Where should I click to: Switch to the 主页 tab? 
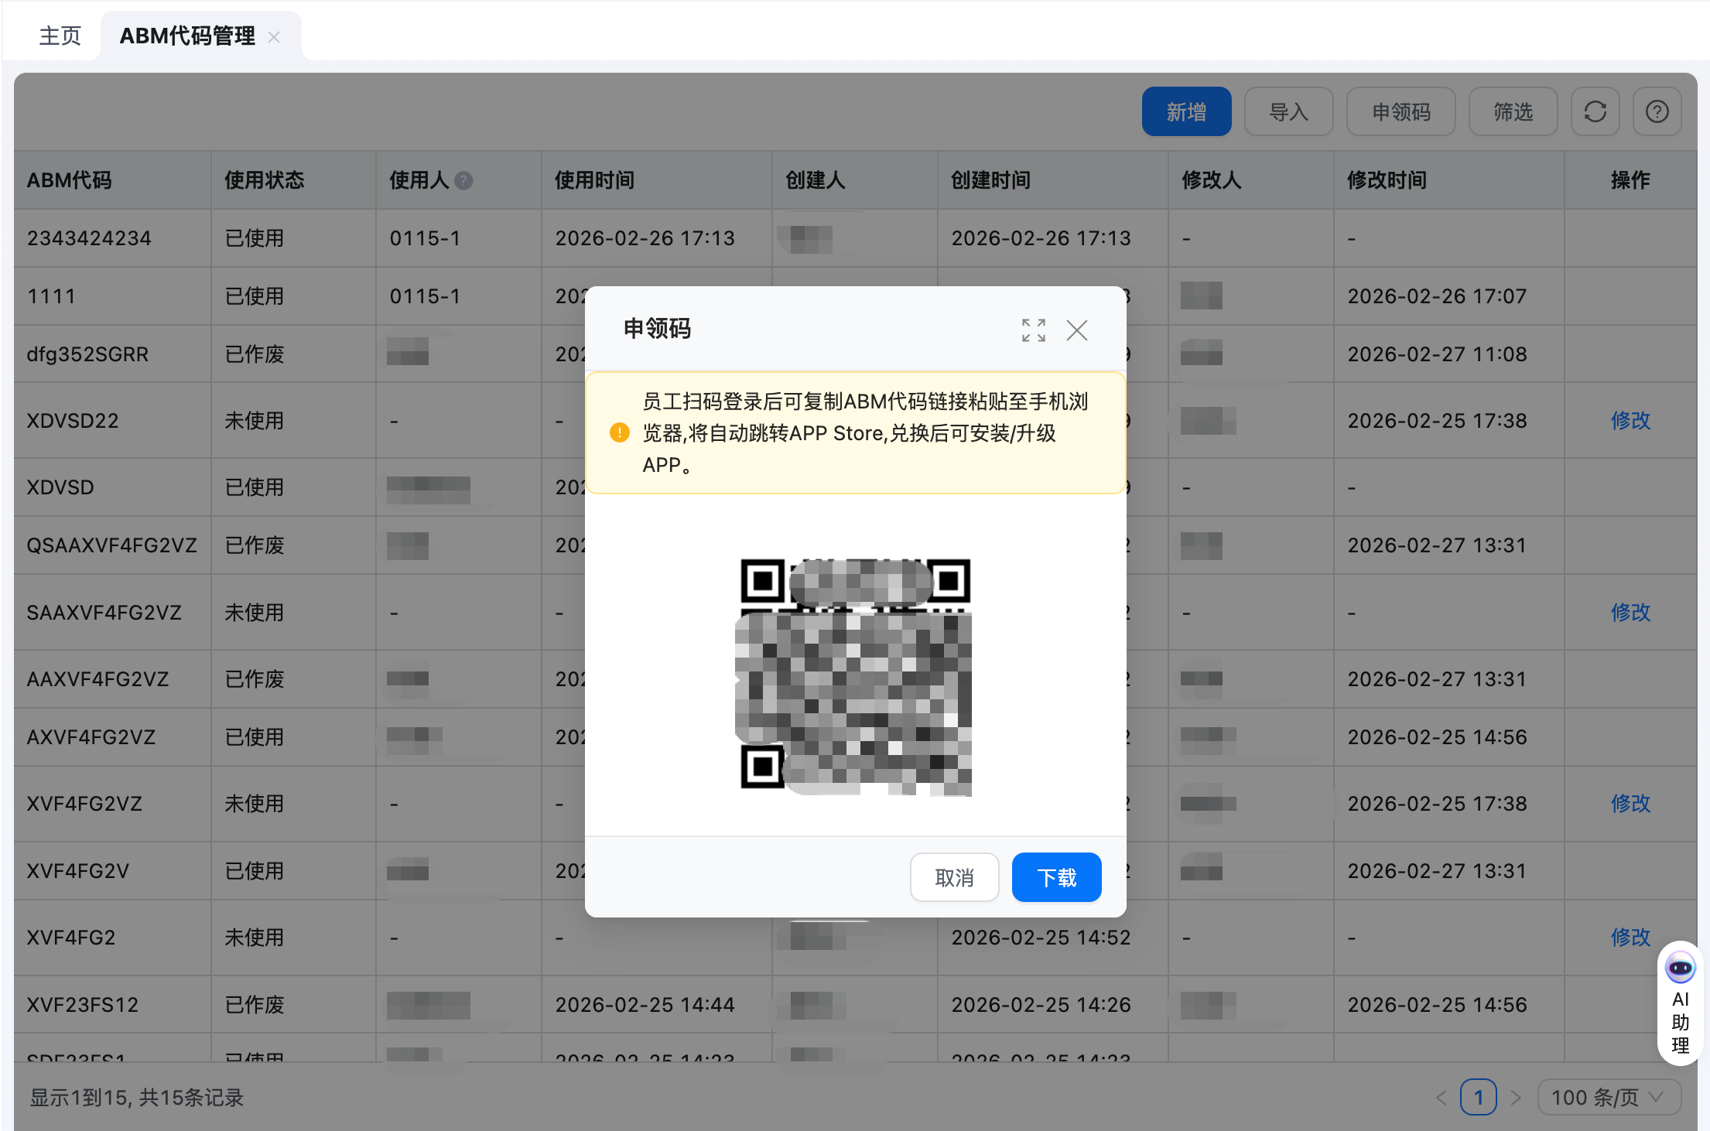60,36
